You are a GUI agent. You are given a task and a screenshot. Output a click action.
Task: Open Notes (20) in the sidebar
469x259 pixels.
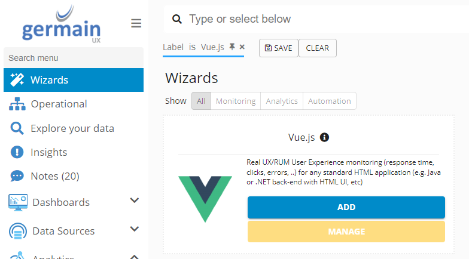pos(54,176)
